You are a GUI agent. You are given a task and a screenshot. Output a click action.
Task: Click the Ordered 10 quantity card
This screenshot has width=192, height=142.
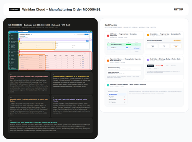point(152,46)
